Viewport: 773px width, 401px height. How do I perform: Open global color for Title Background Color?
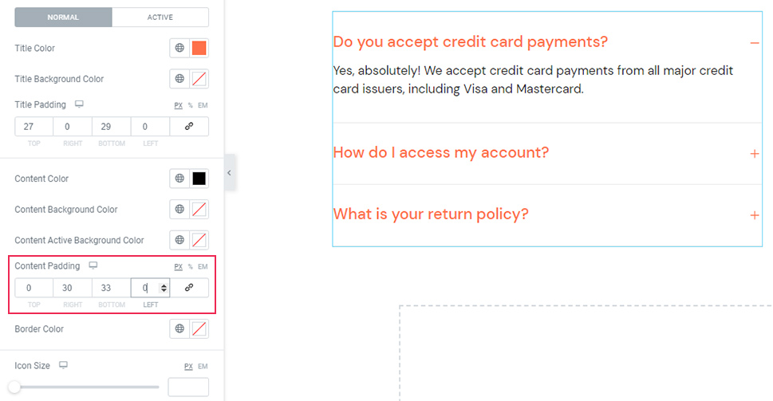179,79
